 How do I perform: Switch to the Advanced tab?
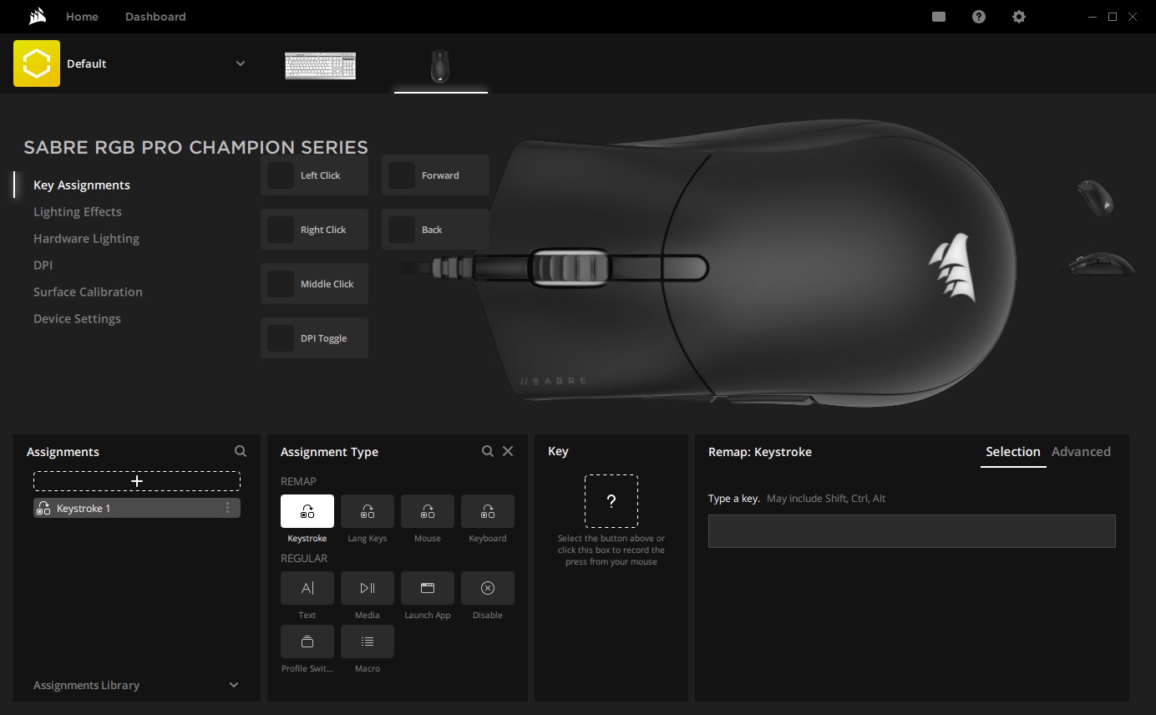tap(1081, 452)
